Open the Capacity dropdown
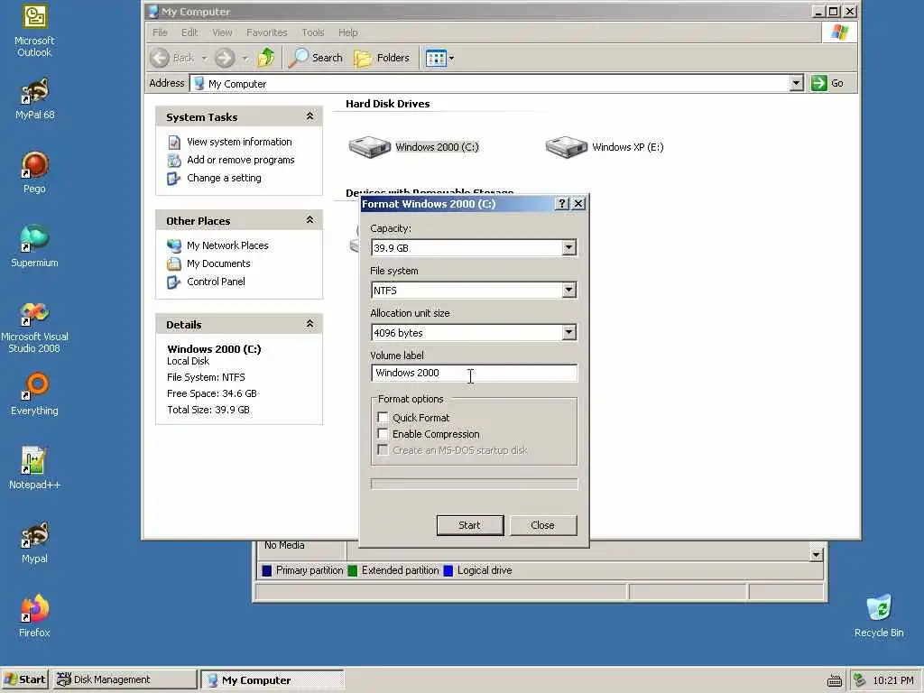The width and height of the screenshot is (924, 693). tap(568, 248)
